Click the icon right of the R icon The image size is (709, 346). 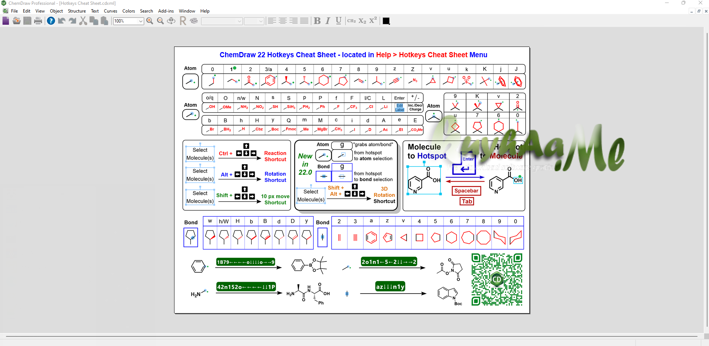(194, 21)
